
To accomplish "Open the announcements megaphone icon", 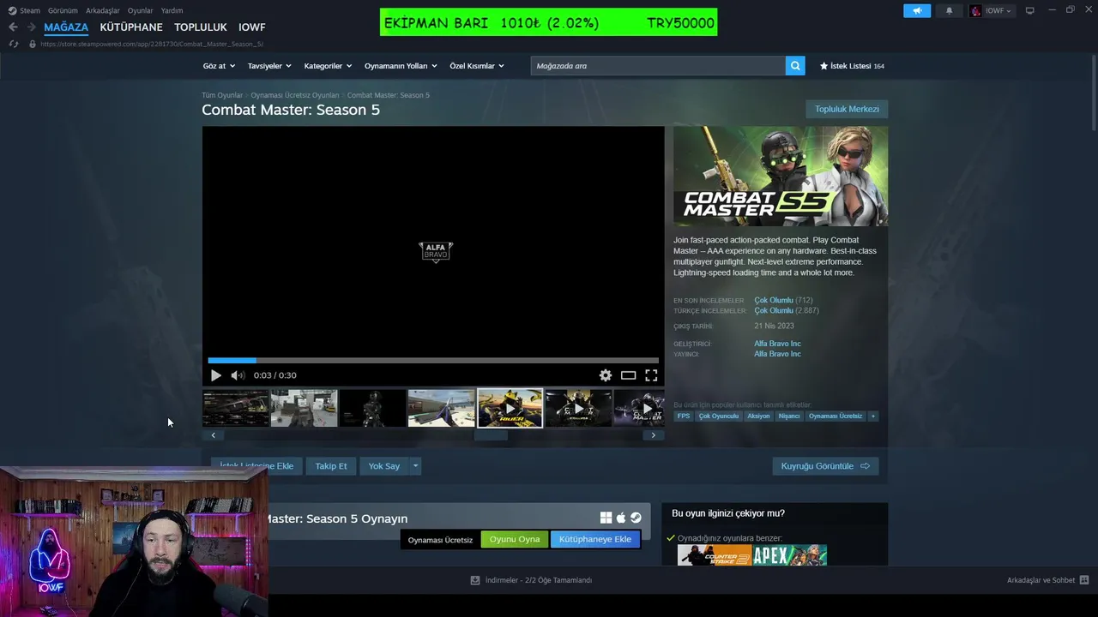I will (917, 10).
